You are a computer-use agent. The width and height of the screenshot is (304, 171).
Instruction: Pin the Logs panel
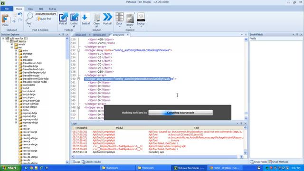pyautogui.click(x=241, y=123)
